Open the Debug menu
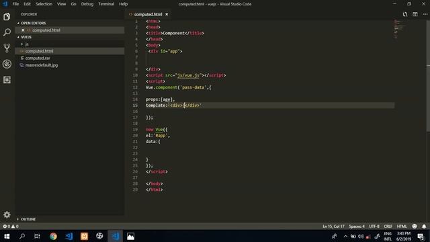430x242 pixels. pos(87,4)
